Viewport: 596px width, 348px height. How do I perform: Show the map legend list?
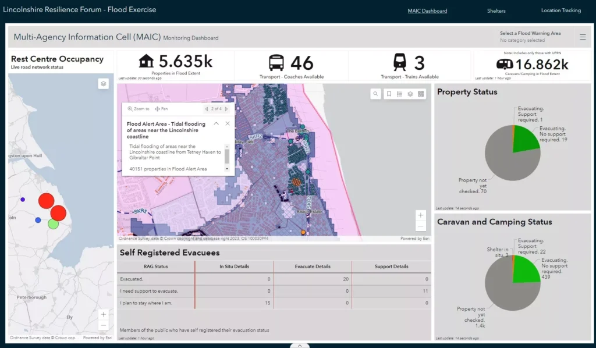[400, 94]
